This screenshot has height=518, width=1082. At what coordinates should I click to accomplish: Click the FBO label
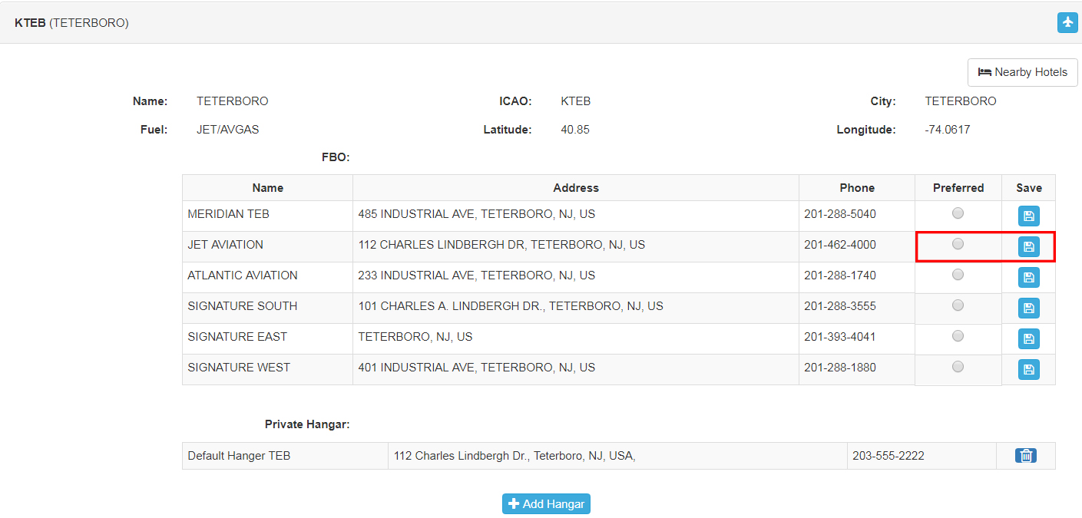336,157
